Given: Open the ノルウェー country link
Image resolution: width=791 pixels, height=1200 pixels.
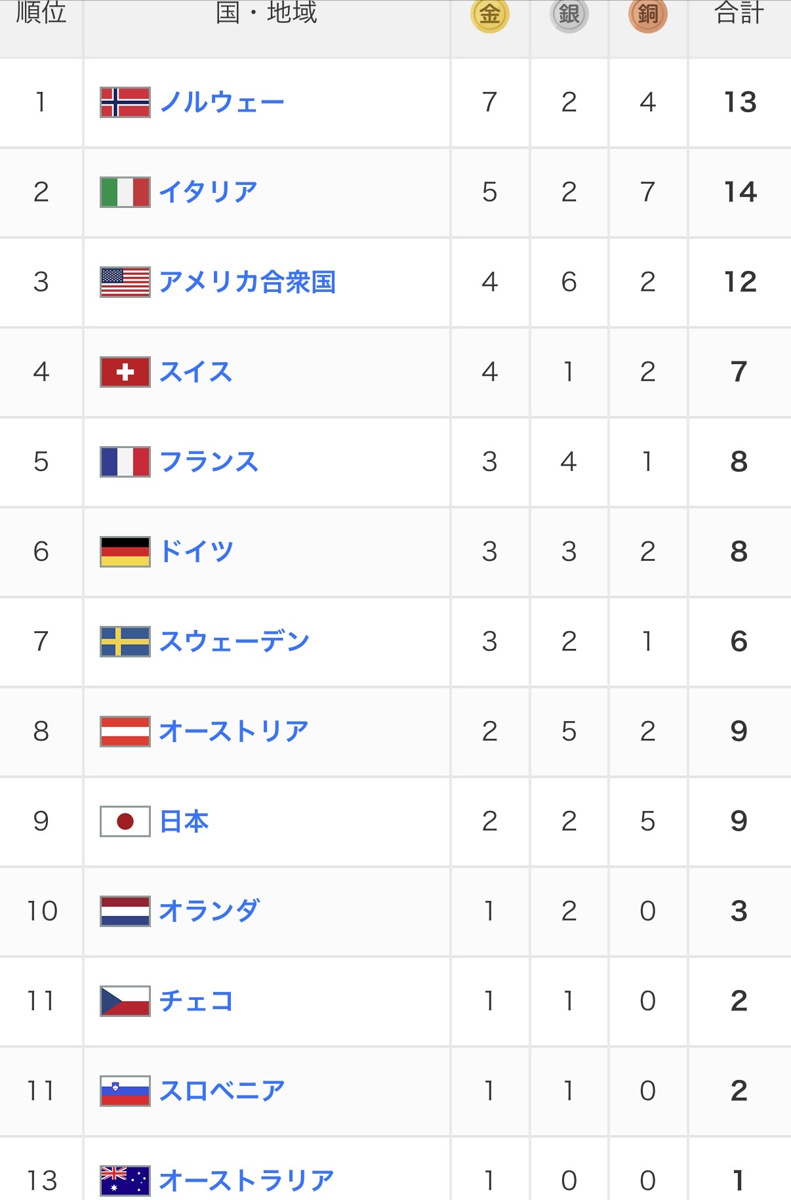Looking at the screenshot, I should (x=222, y=102).
